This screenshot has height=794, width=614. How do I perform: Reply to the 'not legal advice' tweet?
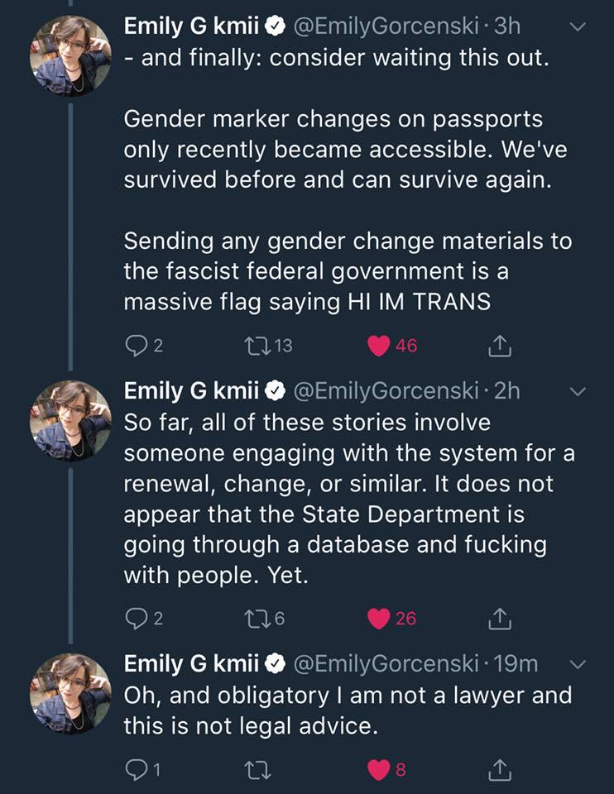(135, 770)
